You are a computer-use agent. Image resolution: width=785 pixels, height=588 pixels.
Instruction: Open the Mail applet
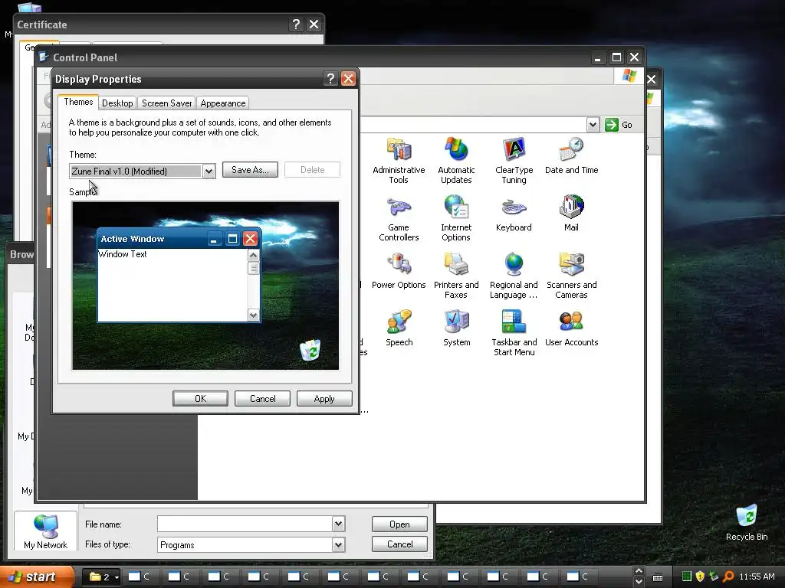click(x=571, y=213)
